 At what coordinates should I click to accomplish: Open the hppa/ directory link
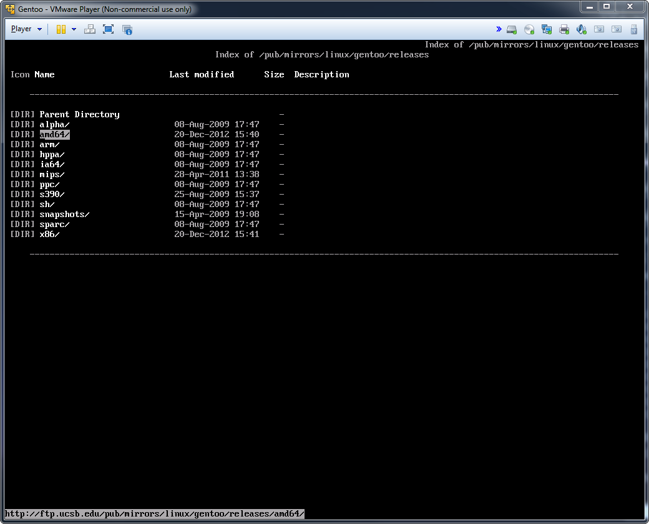pos(52,154)
